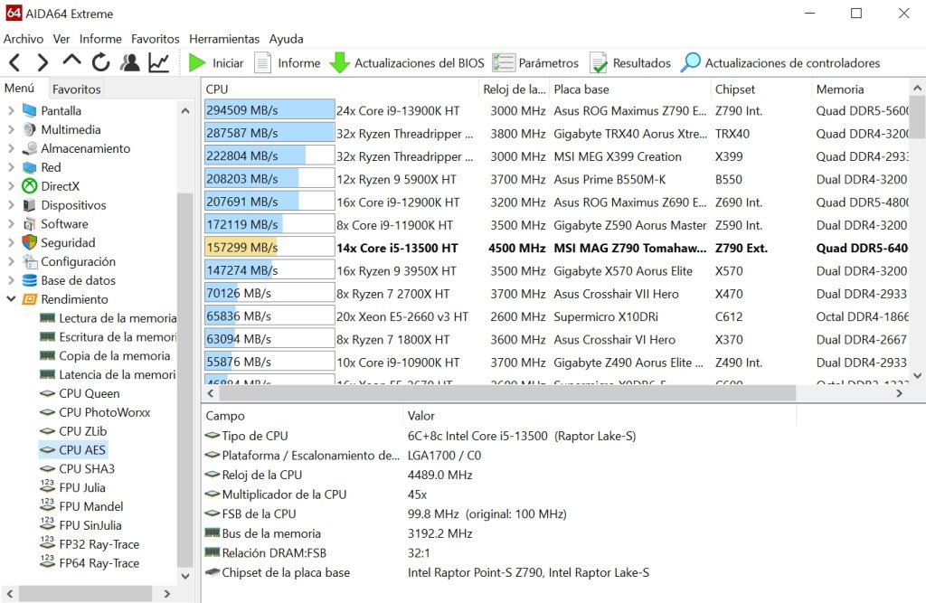Sort results by the Placa base column
The height and width of the screenshot is (603, 926).
(630, 90)
